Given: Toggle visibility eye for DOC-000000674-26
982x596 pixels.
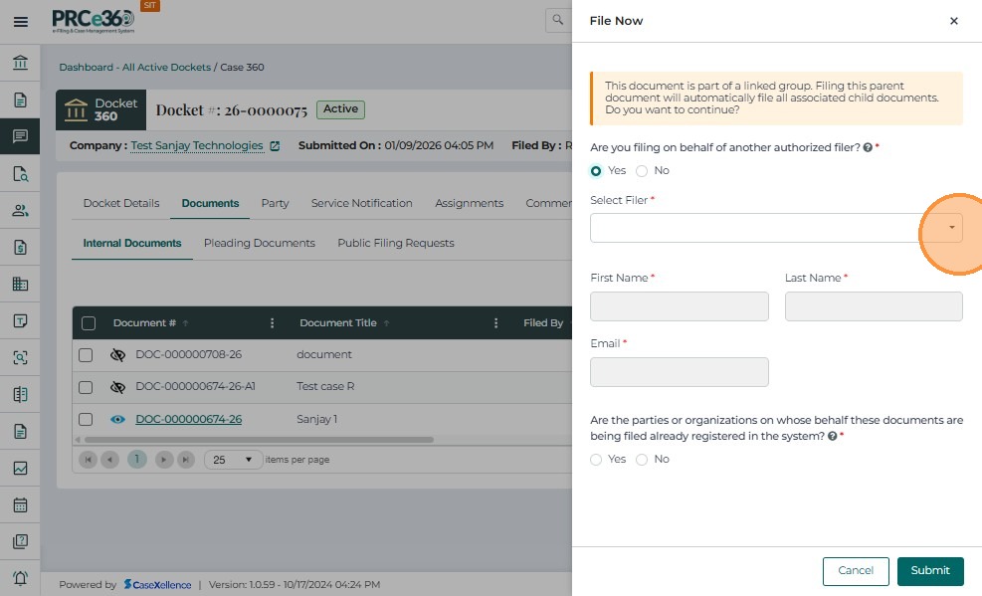Looking at the screenshot, I should [117, 420].
